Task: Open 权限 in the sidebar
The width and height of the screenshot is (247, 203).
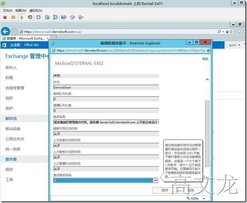Action: pos(9,78)
